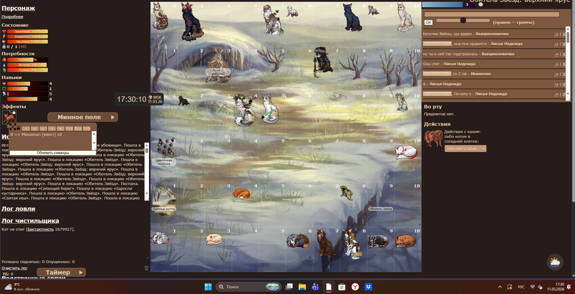The height and width of the screenshot is (294, 575).
Task: Reply to 'она мне нравится' message with arrow
Action: click(556, 44)
